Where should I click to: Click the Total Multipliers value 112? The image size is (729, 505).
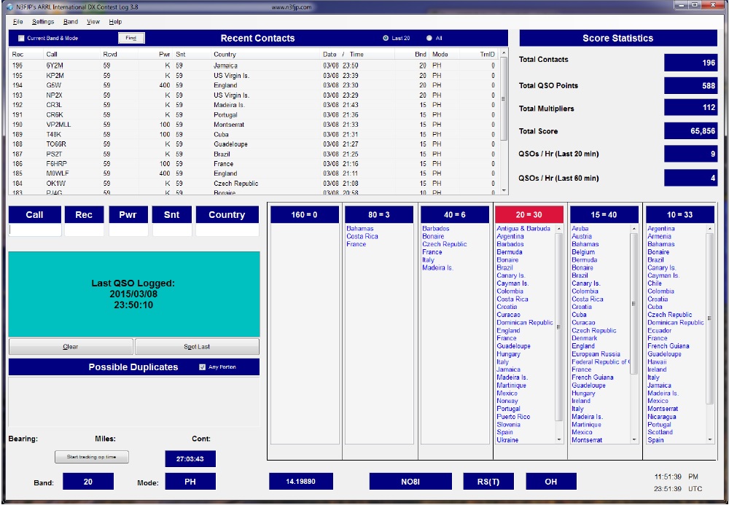(x=690, y=108)
